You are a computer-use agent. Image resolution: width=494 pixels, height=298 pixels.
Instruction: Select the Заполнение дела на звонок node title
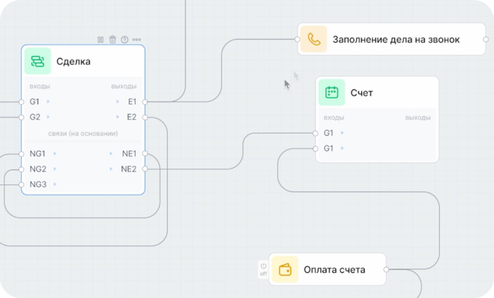click(396, 39)
